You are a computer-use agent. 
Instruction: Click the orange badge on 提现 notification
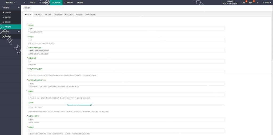point(254,1)
